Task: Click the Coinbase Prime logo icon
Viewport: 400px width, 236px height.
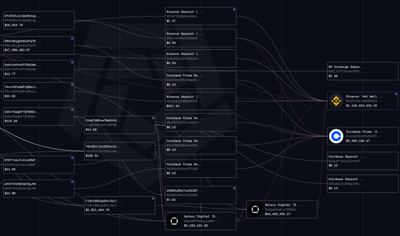Action: click(336, 136)
